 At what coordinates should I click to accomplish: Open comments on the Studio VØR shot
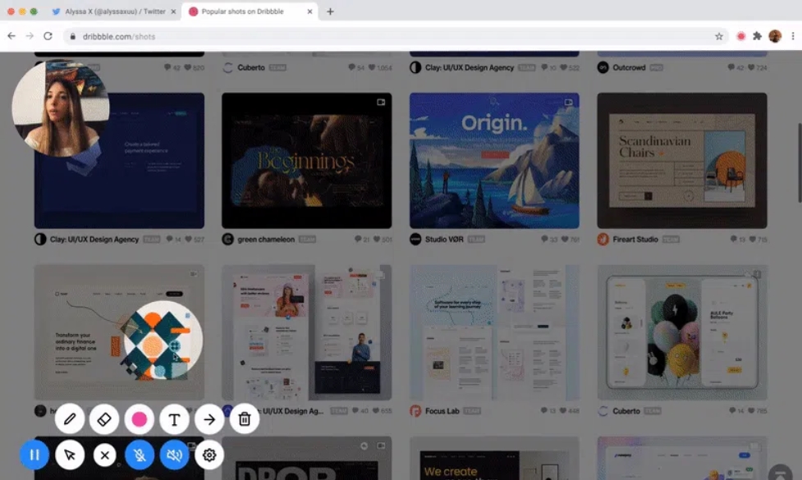544,240
